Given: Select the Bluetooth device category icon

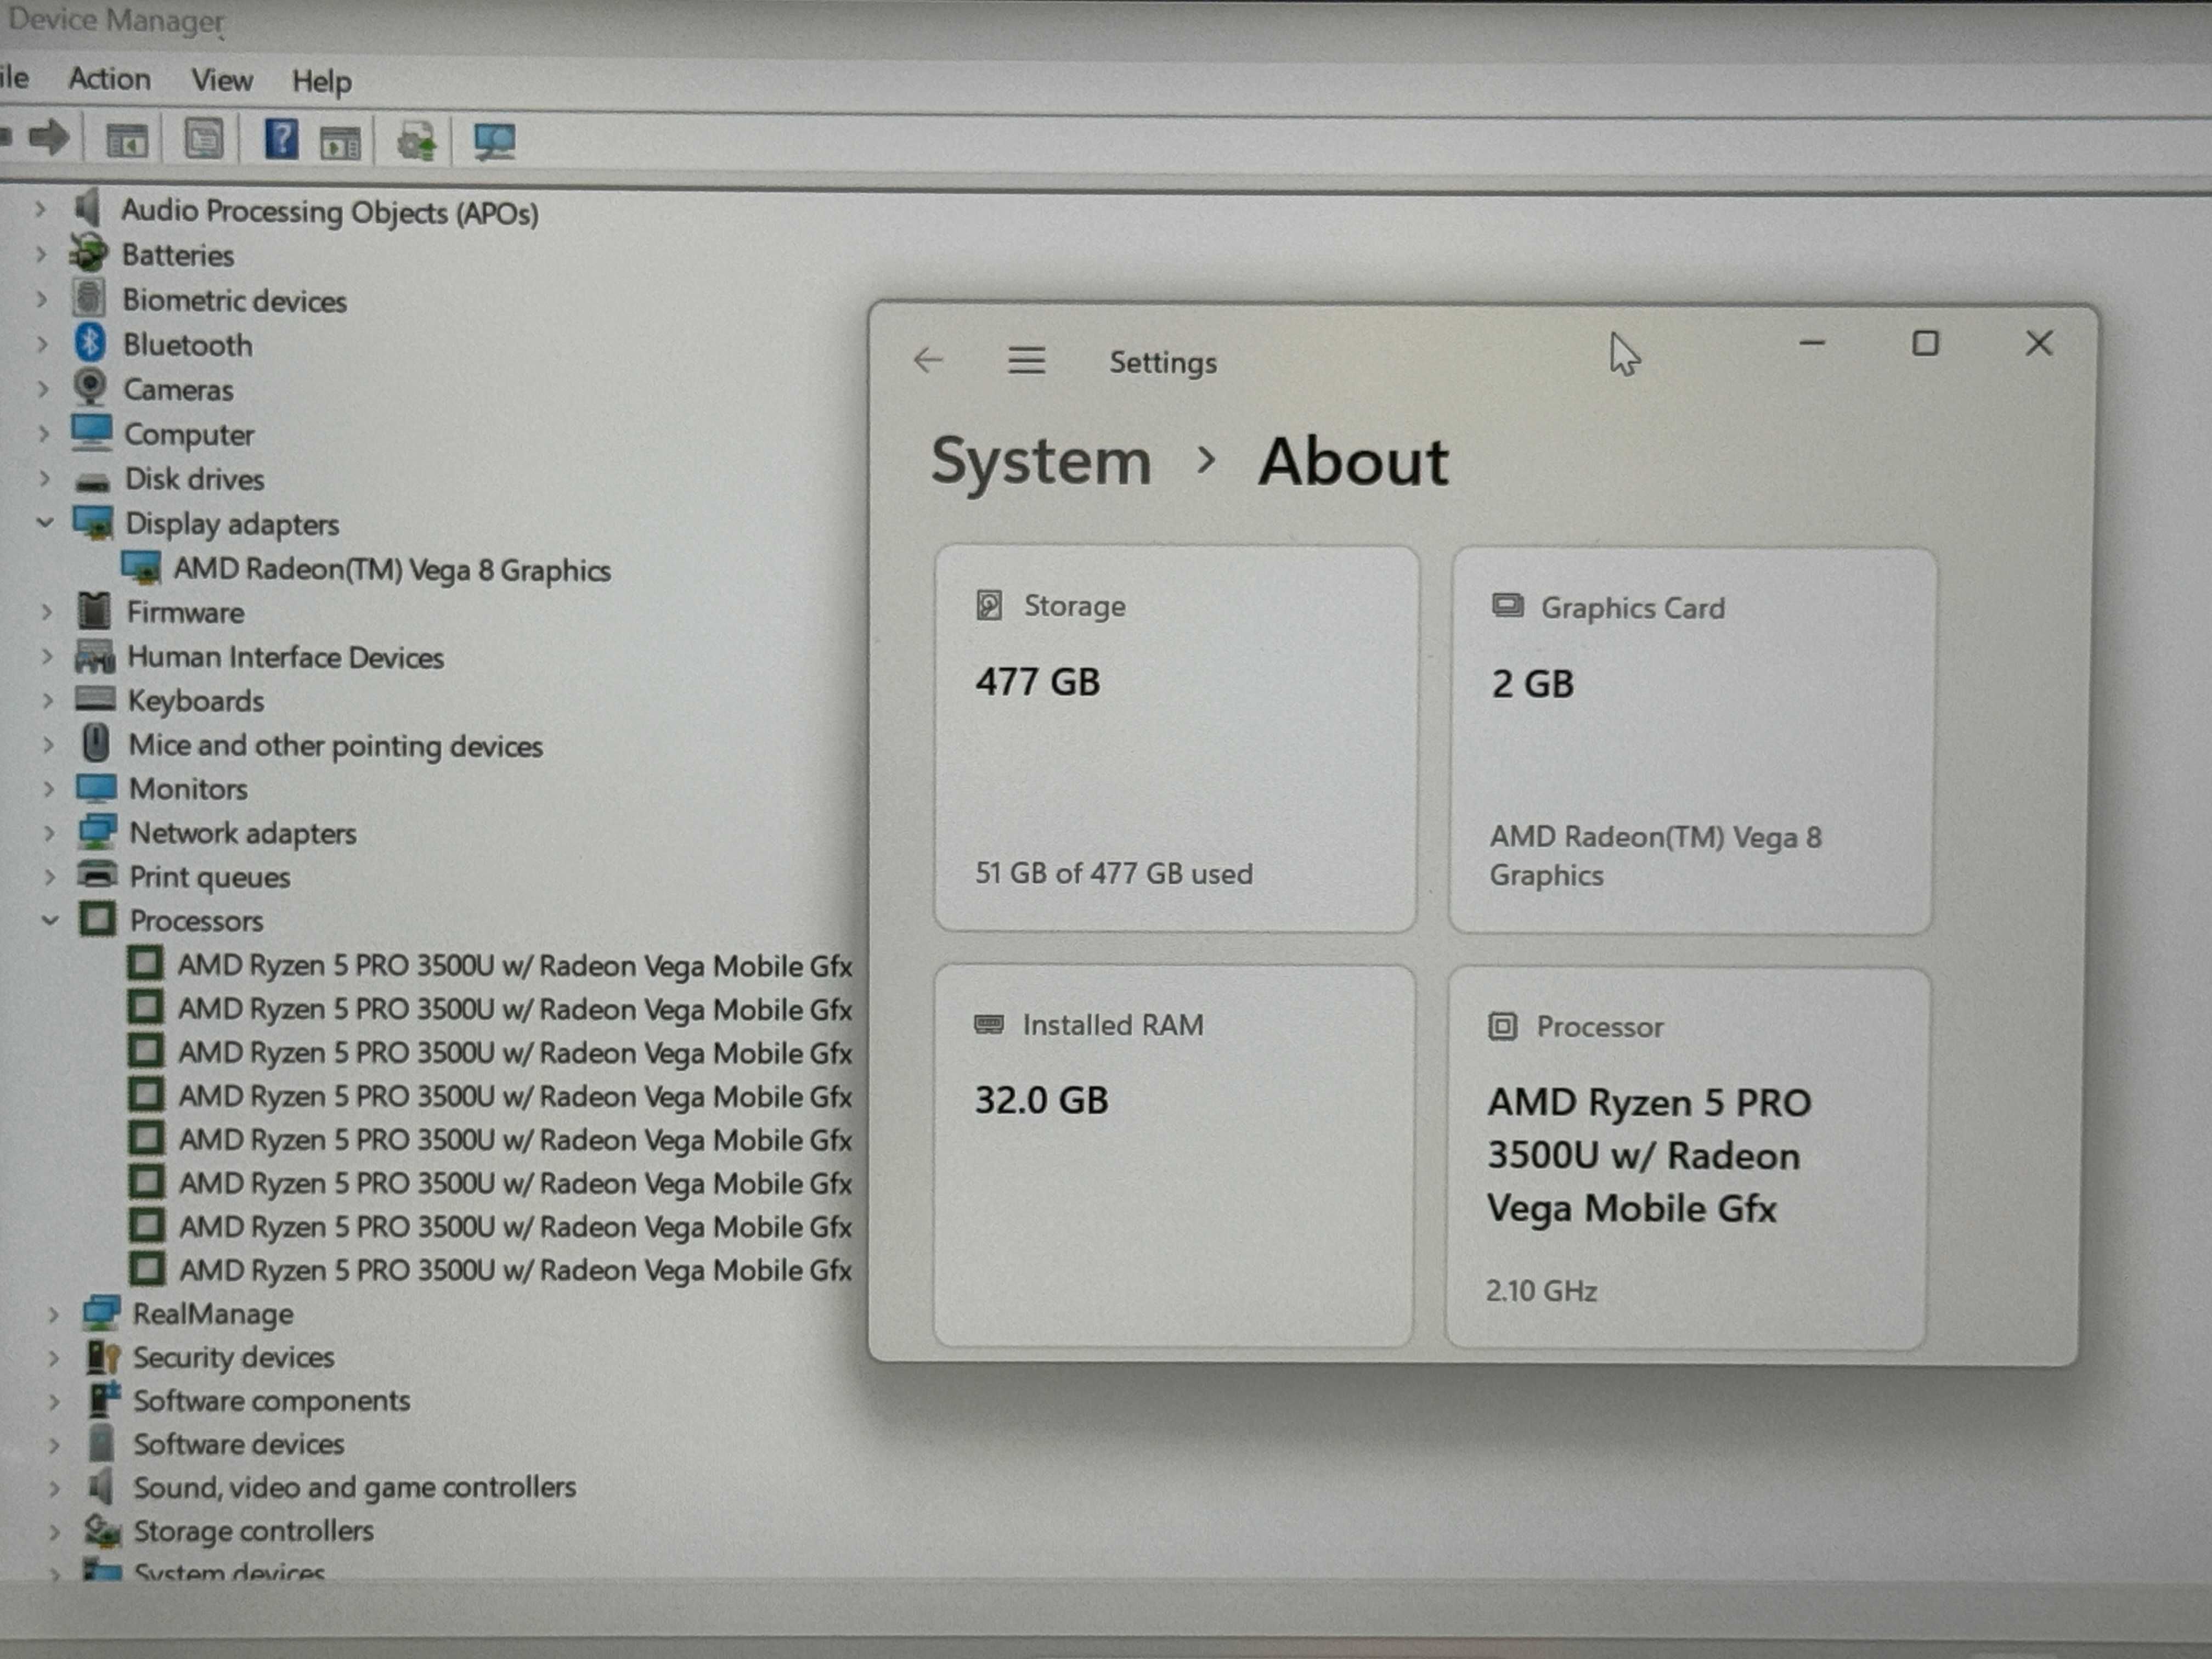Looking at the screenshot, I should (x=91, y=343).
